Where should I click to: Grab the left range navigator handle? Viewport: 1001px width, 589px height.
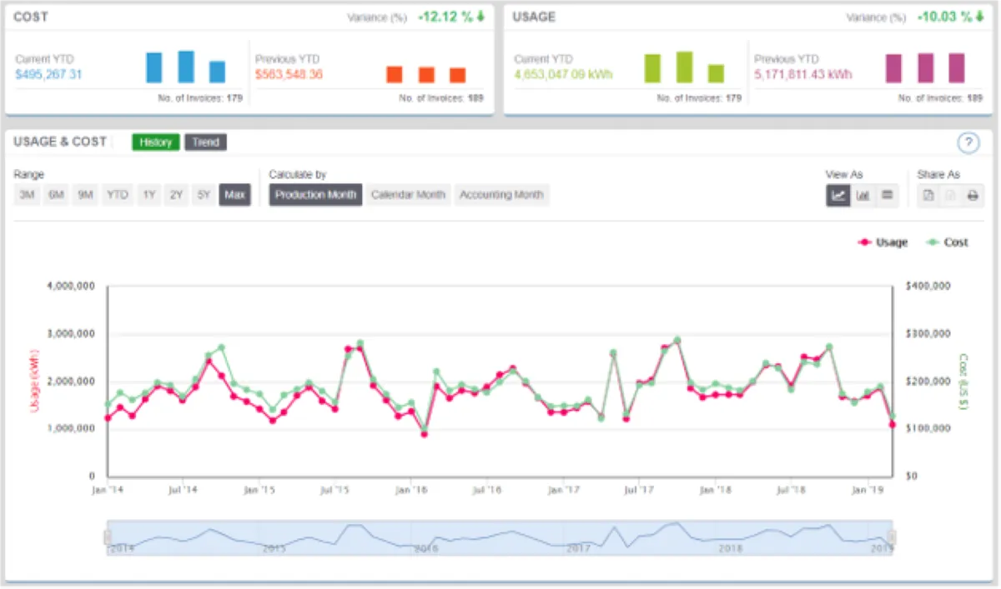pyautogui.click(x=106, y=537)
